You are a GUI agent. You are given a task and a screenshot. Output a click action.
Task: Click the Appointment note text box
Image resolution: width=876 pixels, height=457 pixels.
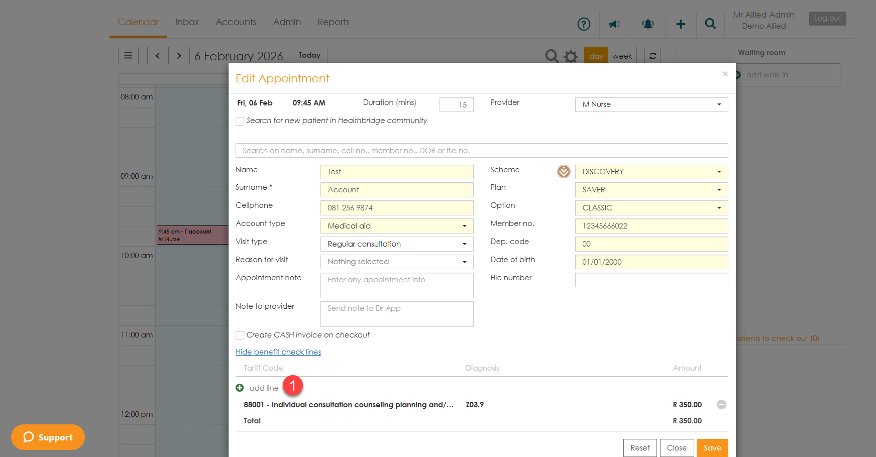coord(396,285)
